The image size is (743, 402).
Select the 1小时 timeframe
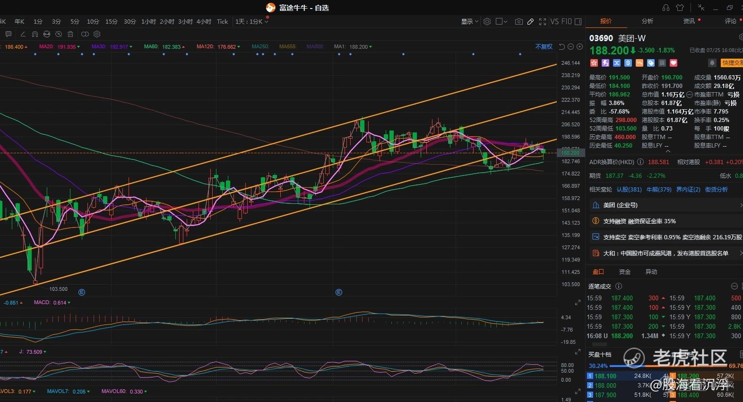(x=148, y=21)
